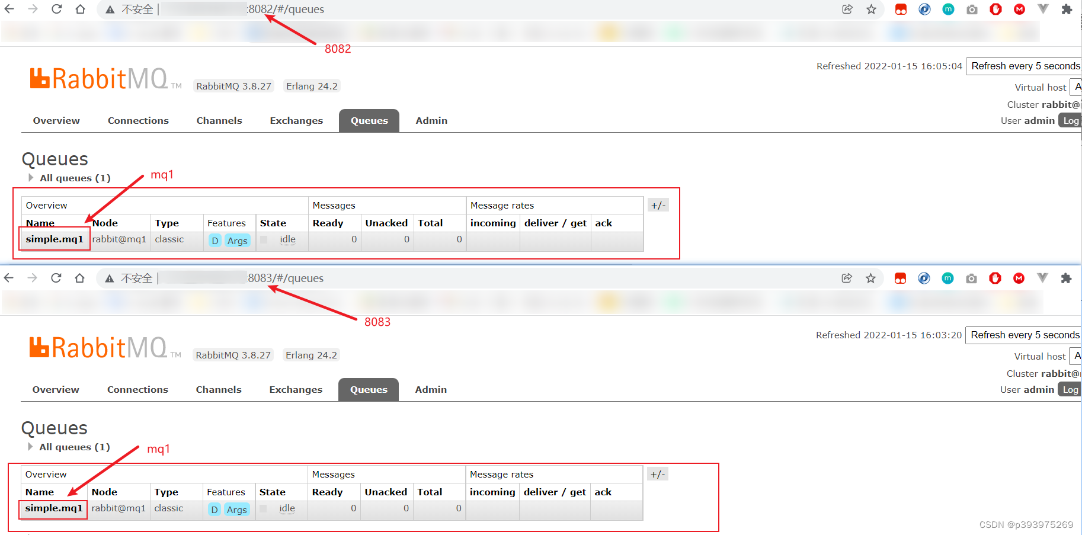1082x535 pixels.
Task: Open the Exchanges tab in 8083 page
Action: coord(296,390)
